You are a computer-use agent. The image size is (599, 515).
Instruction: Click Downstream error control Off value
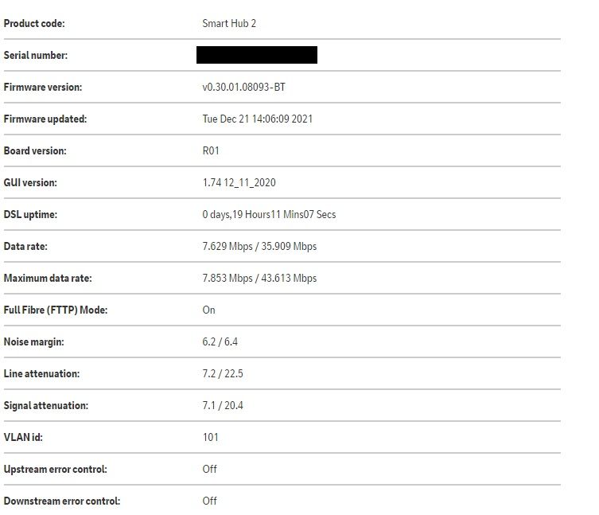209,501
